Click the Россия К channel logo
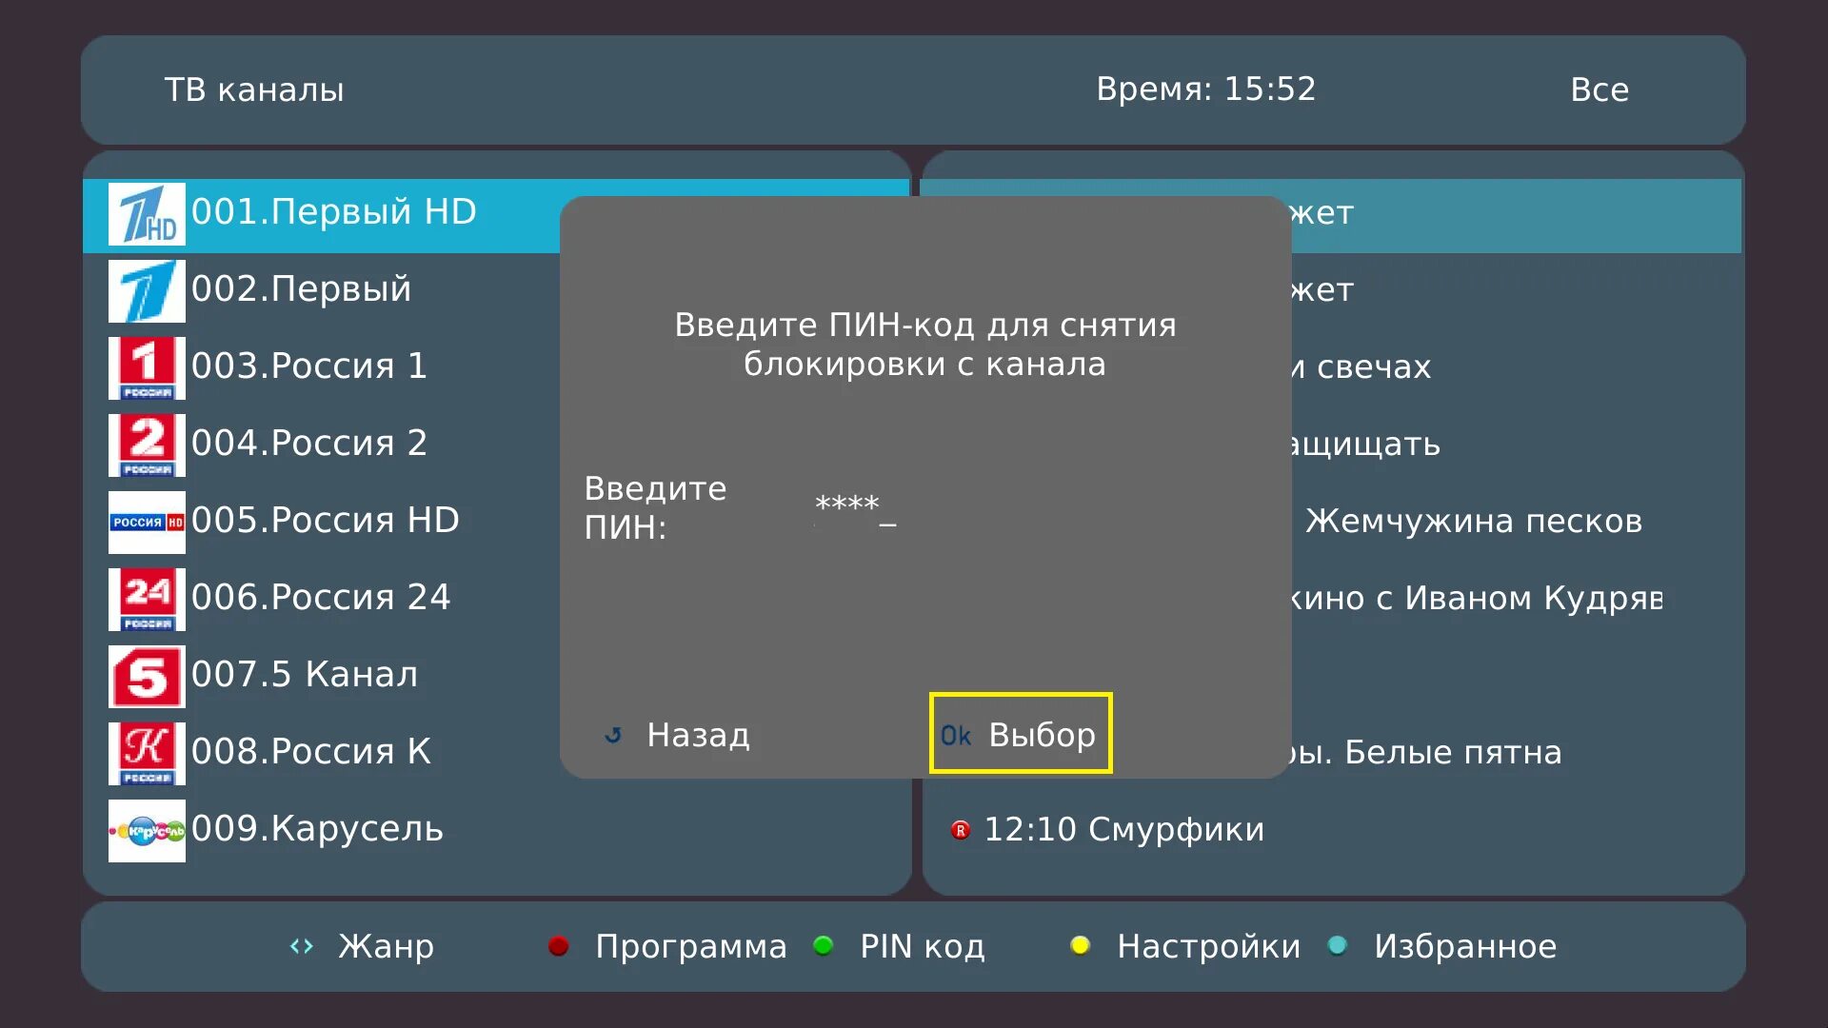Viewport: 1828px width, 1028px height. coord(147,754)
